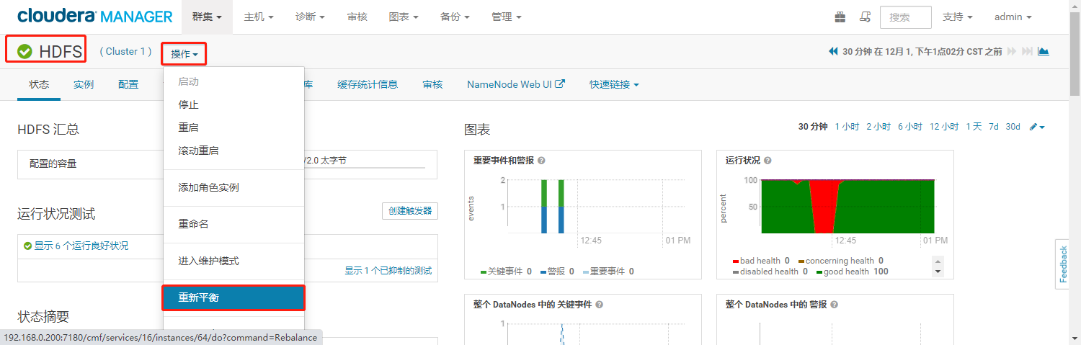Open the 缓存统计信息 tab

pos(368,84)
